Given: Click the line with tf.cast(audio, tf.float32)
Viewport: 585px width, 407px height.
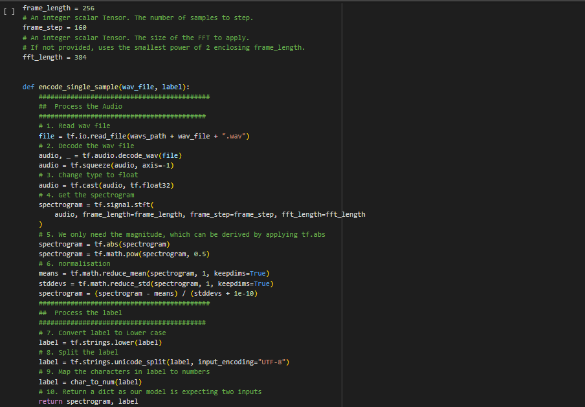Looking at the screenshot, I should [x=106, y=186].
